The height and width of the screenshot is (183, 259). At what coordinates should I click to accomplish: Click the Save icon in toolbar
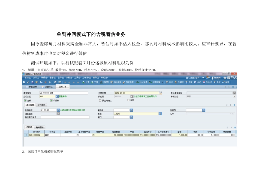(x=32, y=82)
